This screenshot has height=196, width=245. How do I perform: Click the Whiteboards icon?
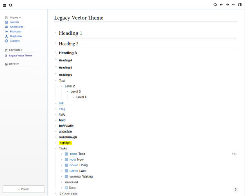(6, 27)
